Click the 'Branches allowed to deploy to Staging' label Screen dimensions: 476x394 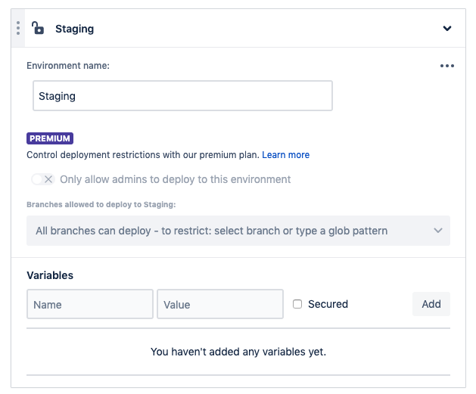(x=101, y=204)
